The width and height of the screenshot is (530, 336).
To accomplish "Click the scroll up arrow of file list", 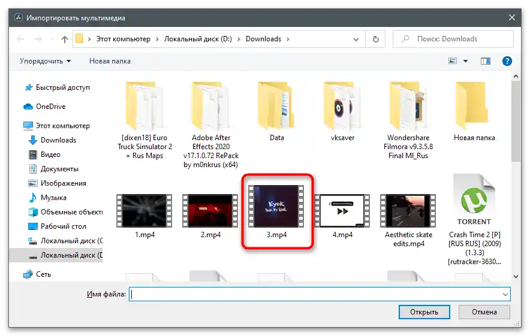I will (516, 76).
